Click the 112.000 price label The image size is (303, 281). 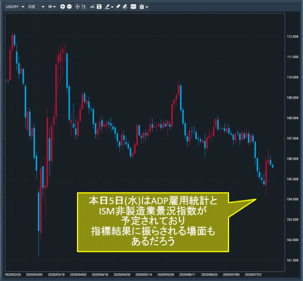[293, 37]
